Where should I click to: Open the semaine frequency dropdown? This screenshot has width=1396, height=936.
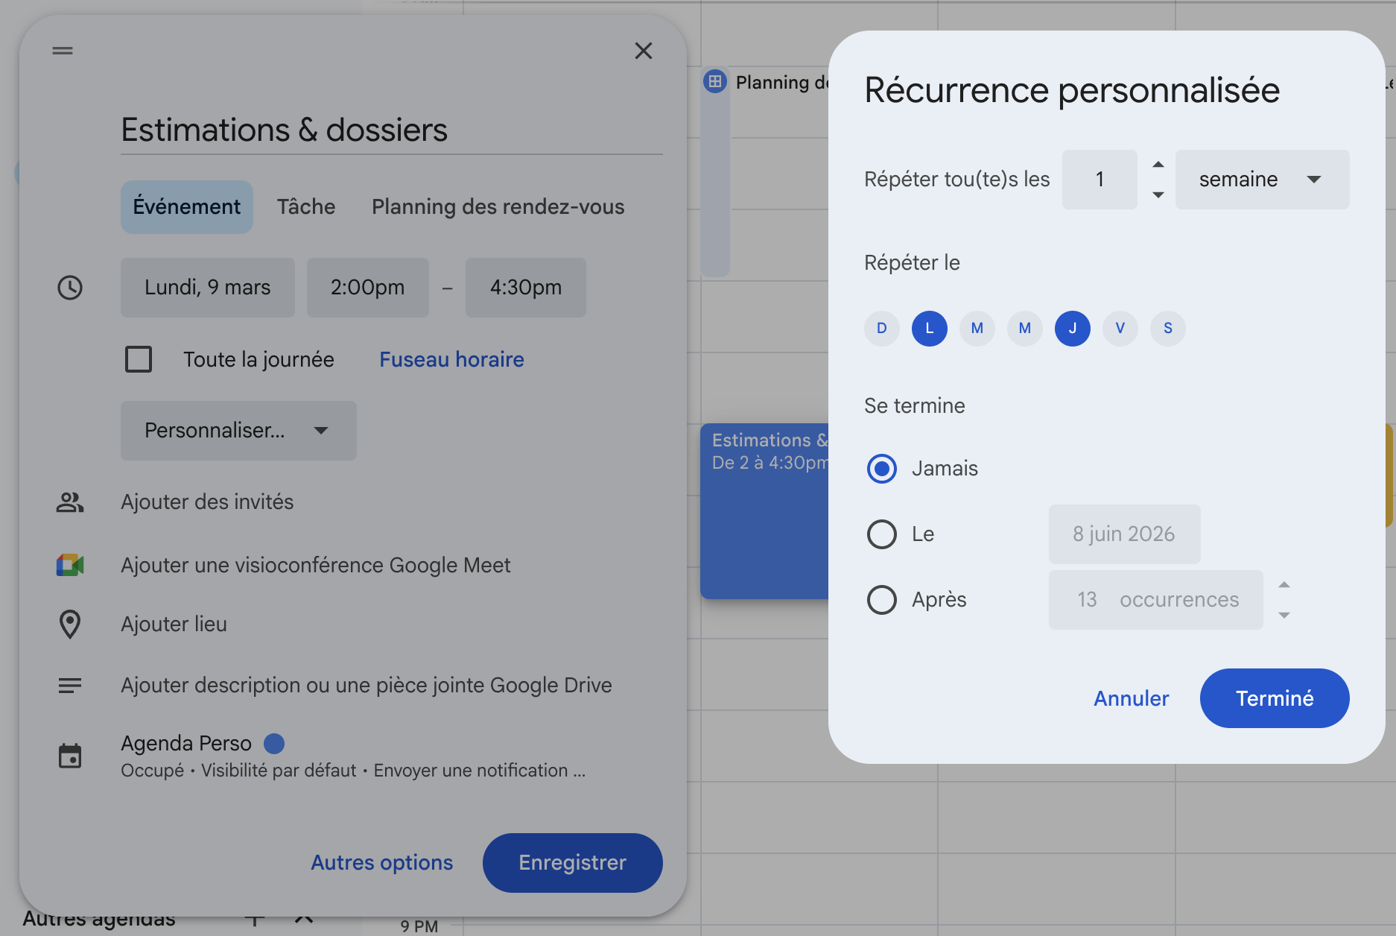click(1262, 180)
